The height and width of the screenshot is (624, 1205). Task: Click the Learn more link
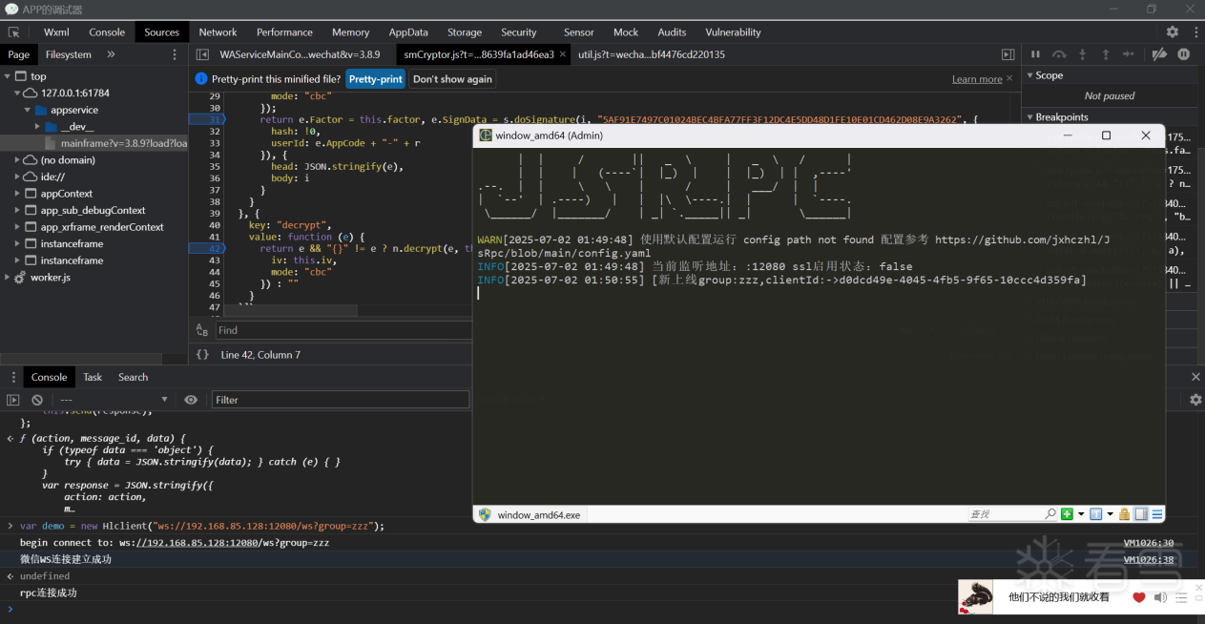pyautogui.click(x=976, y=79)
